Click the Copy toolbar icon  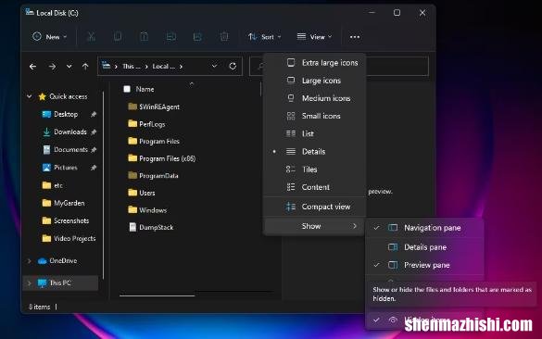[118, 37]
